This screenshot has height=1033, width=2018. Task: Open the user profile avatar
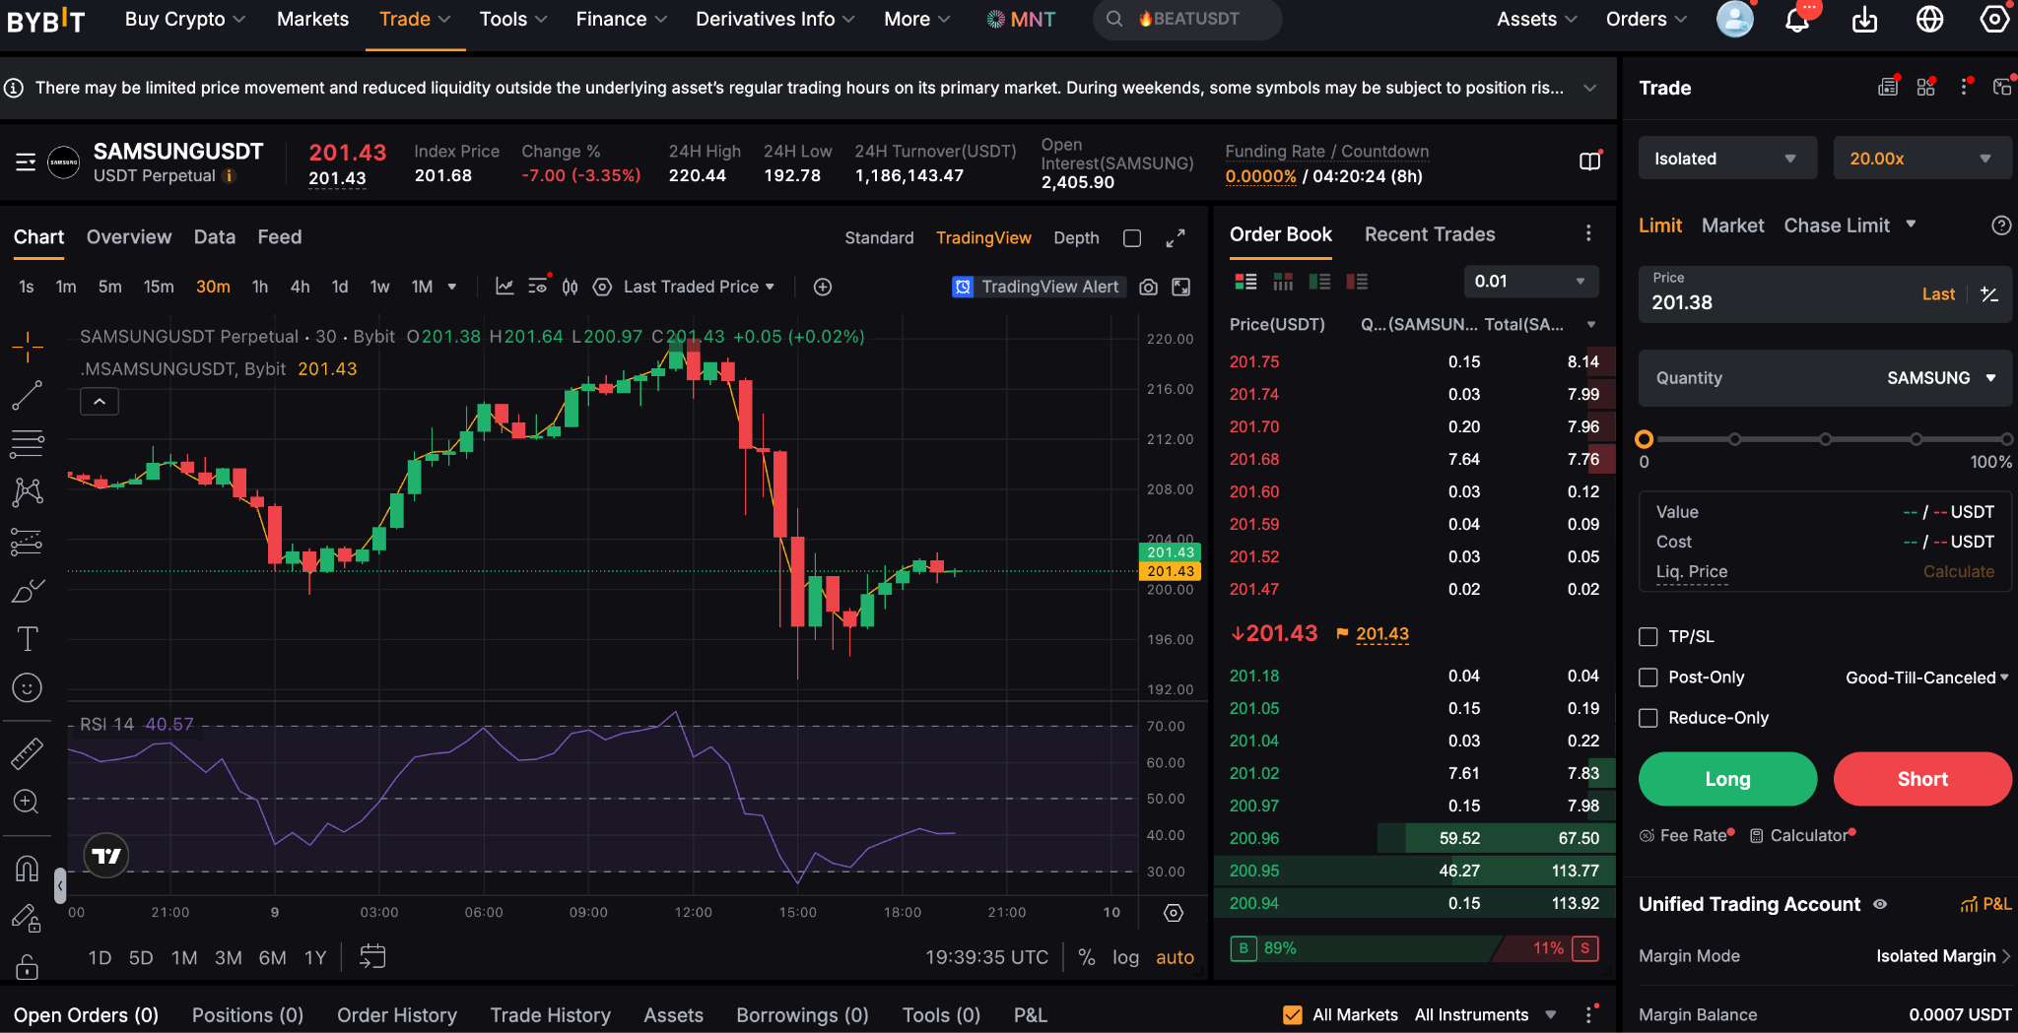point(1735,19)
